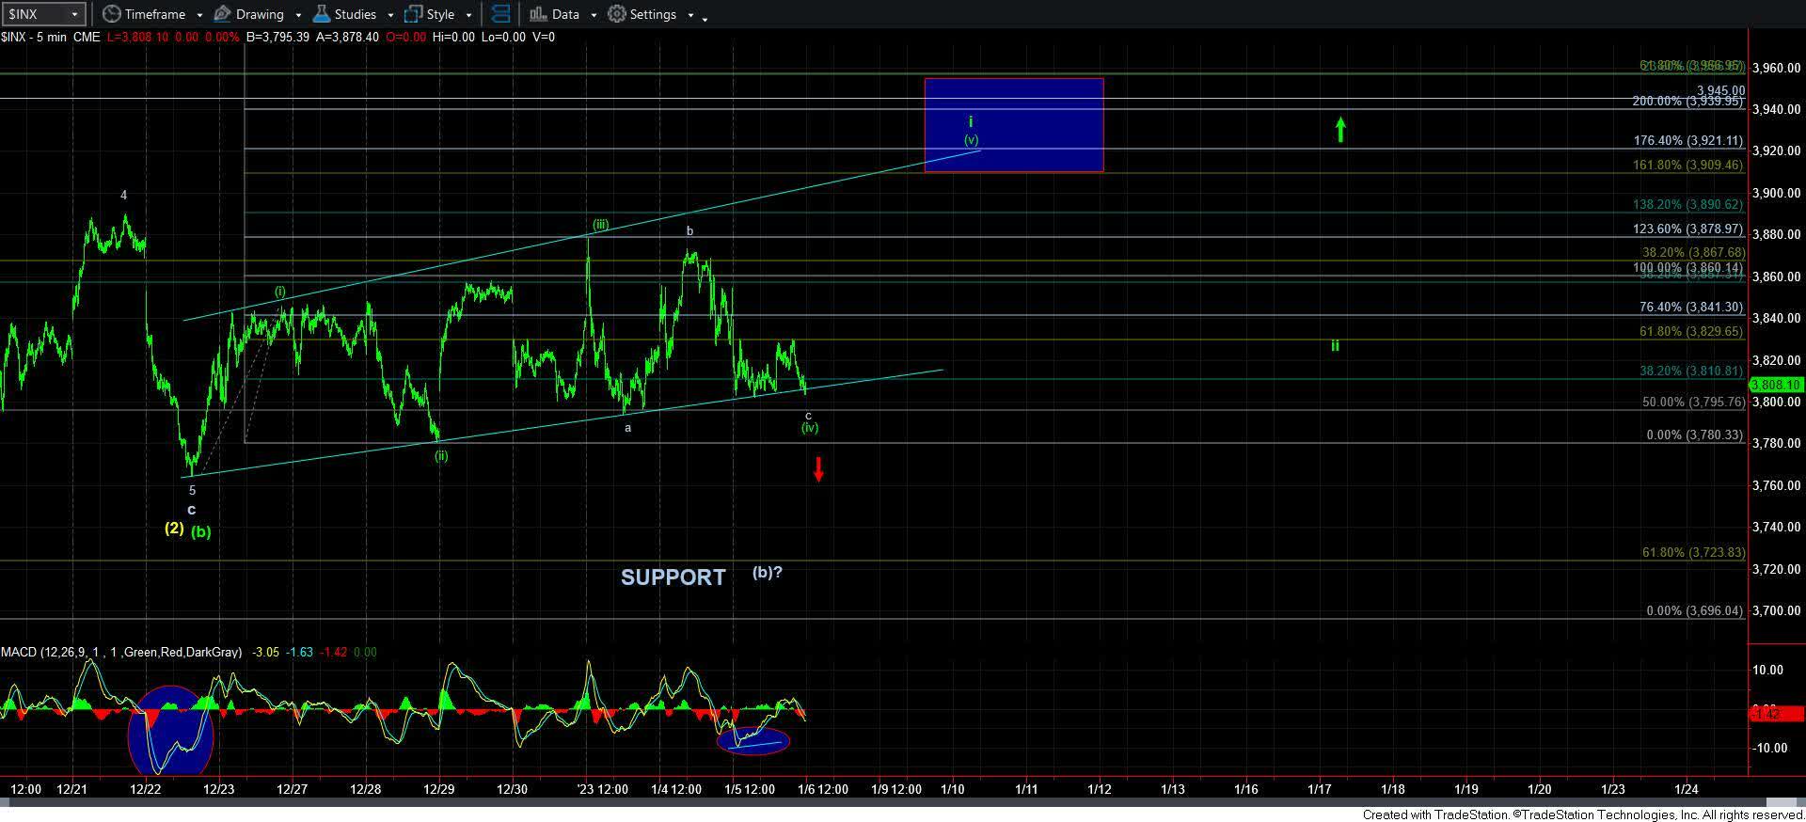
Task: Click the Data bar chart icon
Action: [538, 14]
